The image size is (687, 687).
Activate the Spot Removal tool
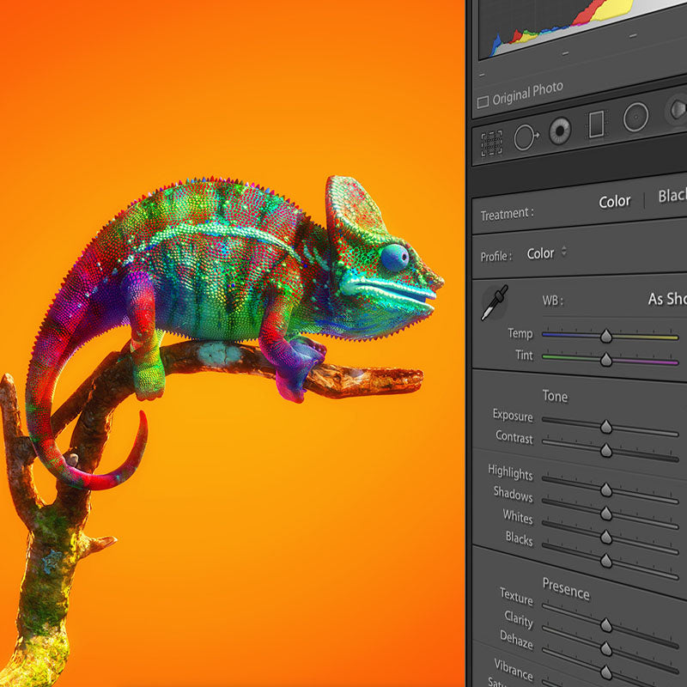[525, 137]
